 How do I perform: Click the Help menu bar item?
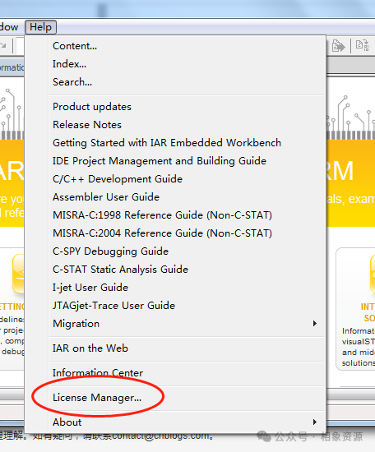point(40,27)
